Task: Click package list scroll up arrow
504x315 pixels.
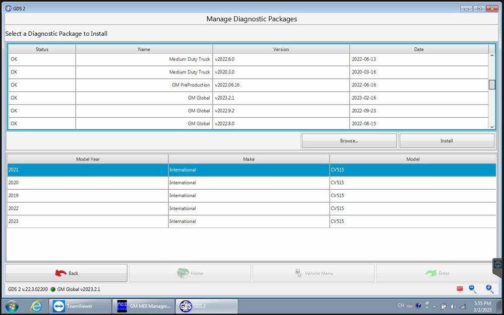Action: point(492,56)
